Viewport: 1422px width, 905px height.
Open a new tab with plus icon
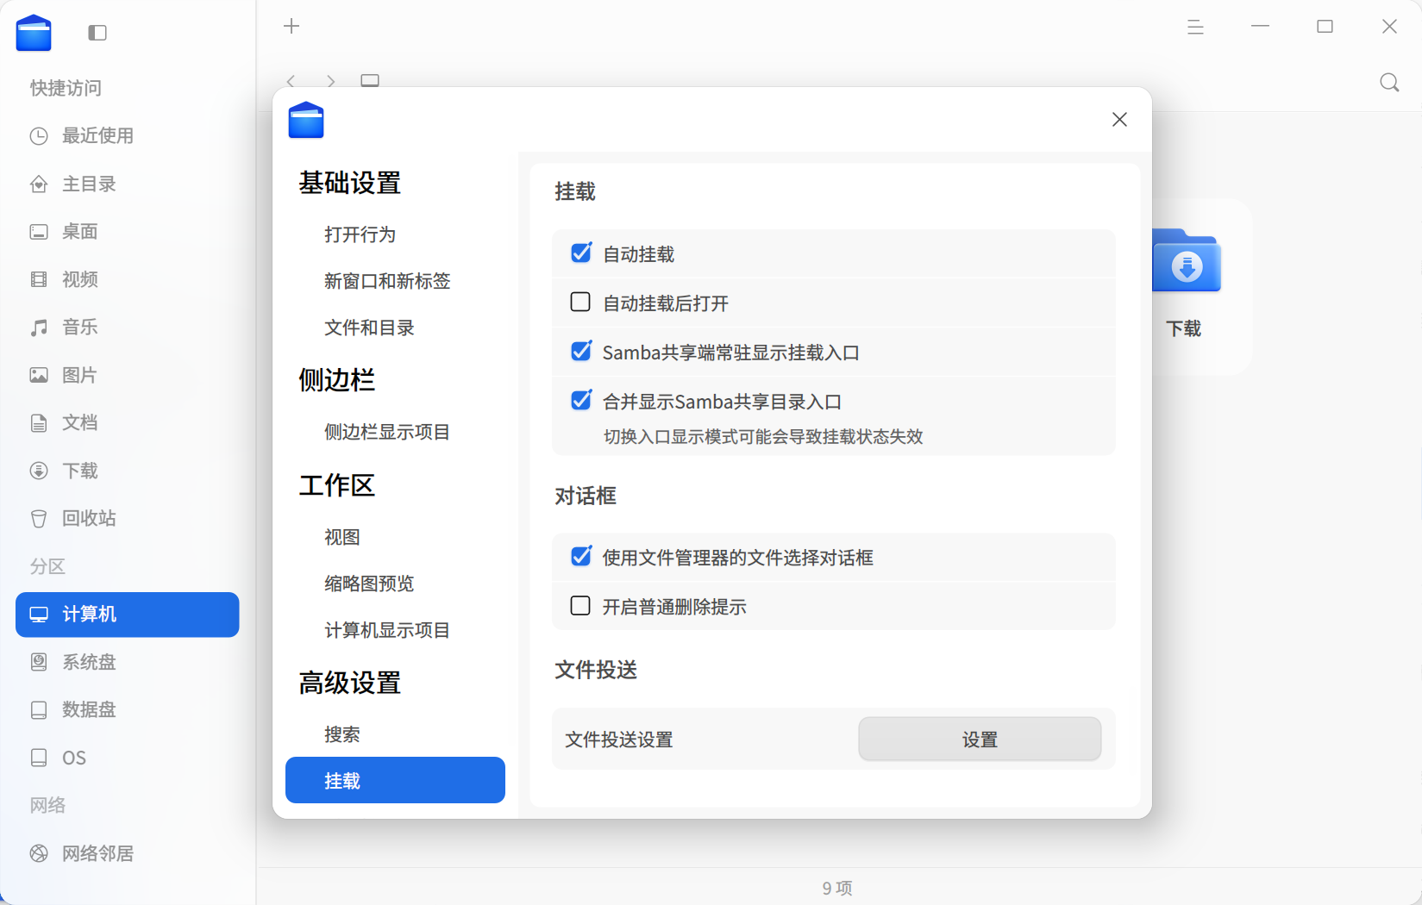[x=291, y=26]
